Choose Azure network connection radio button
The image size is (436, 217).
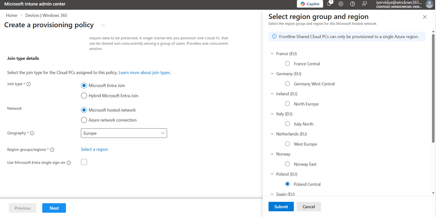84,120
